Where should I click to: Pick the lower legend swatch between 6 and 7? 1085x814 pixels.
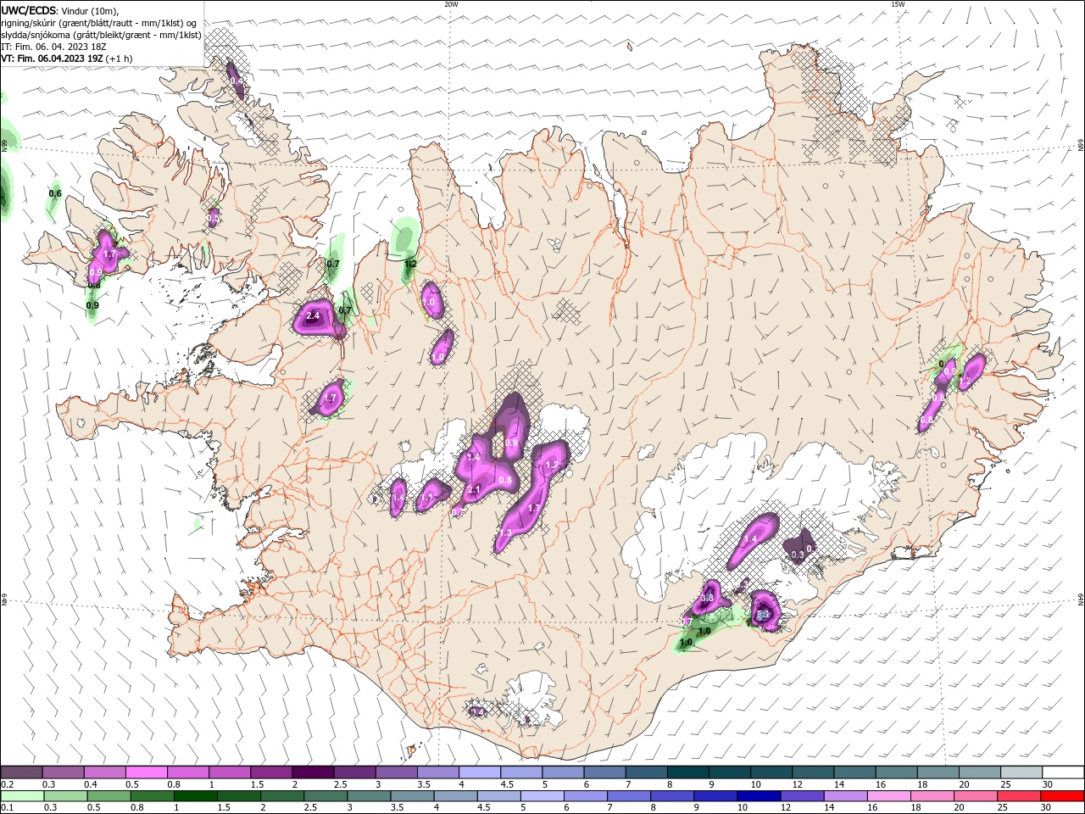click(586, 796)
